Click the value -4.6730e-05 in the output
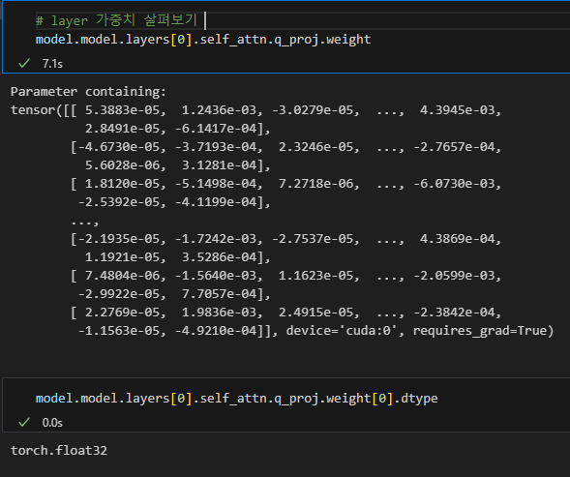 click(x=119, y=147)
